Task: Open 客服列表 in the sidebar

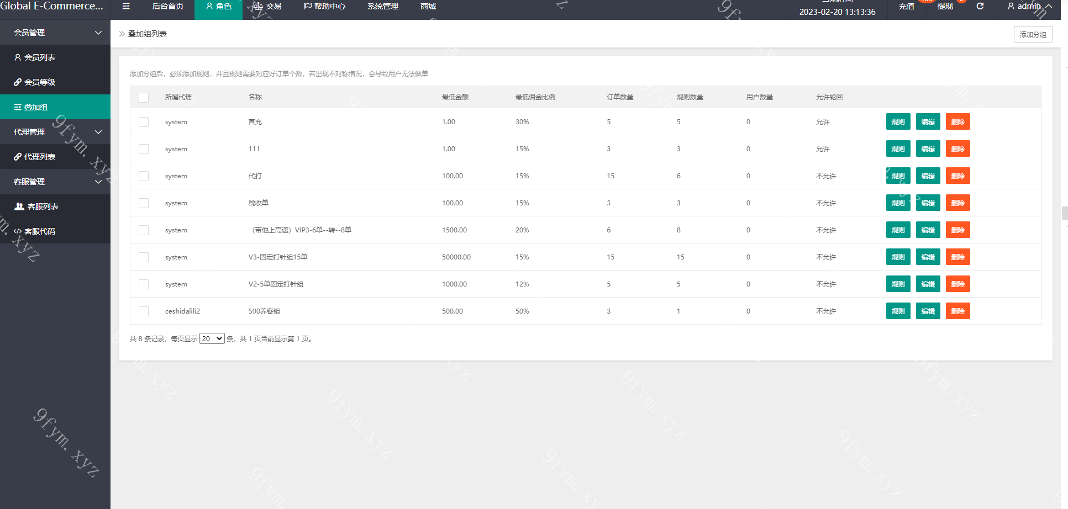Action: coord(55,206)
